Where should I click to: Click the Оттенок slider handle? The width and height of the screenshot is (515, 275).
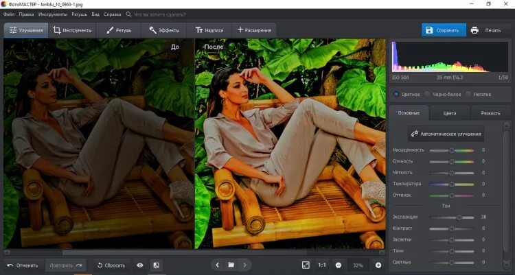[x=452, y=195]
